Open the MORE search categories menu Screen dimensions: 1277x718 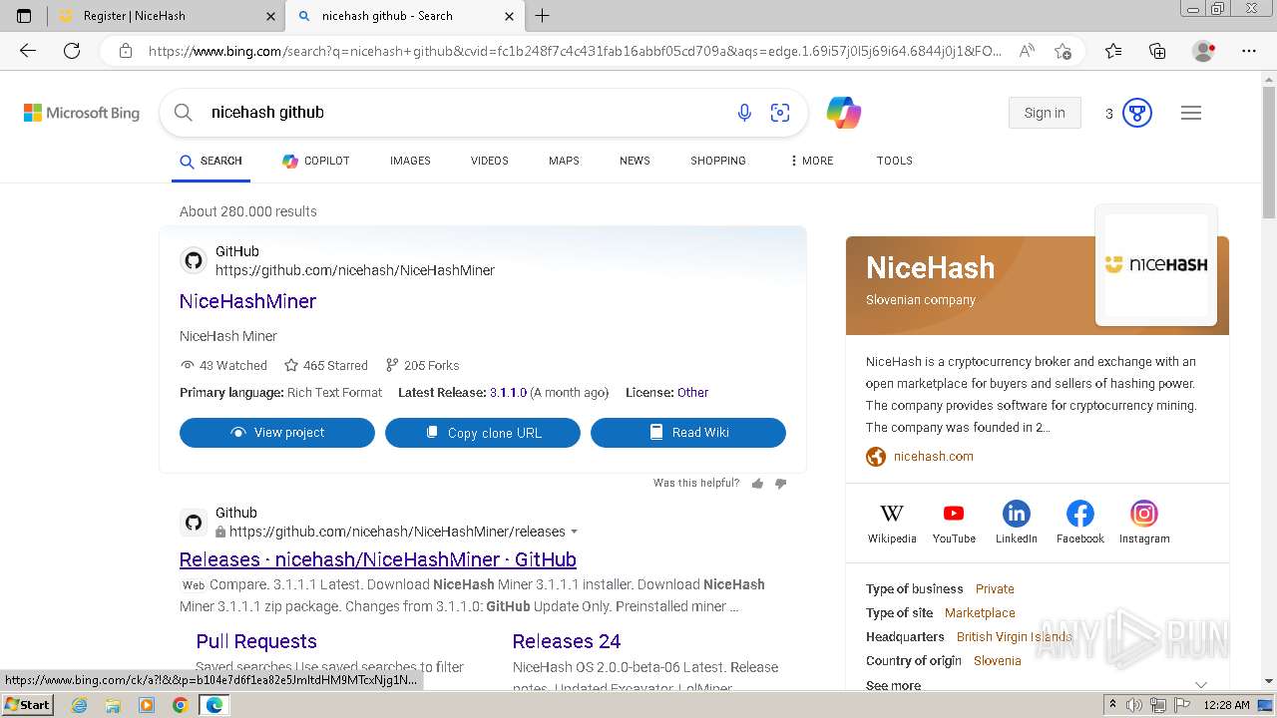[812, 161]
